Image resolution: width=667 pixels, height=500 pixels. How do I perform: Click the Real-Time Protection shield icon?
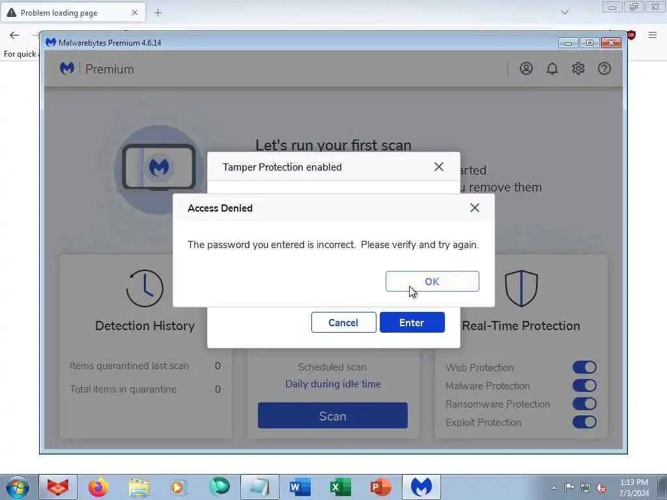[x=521, y=288]
